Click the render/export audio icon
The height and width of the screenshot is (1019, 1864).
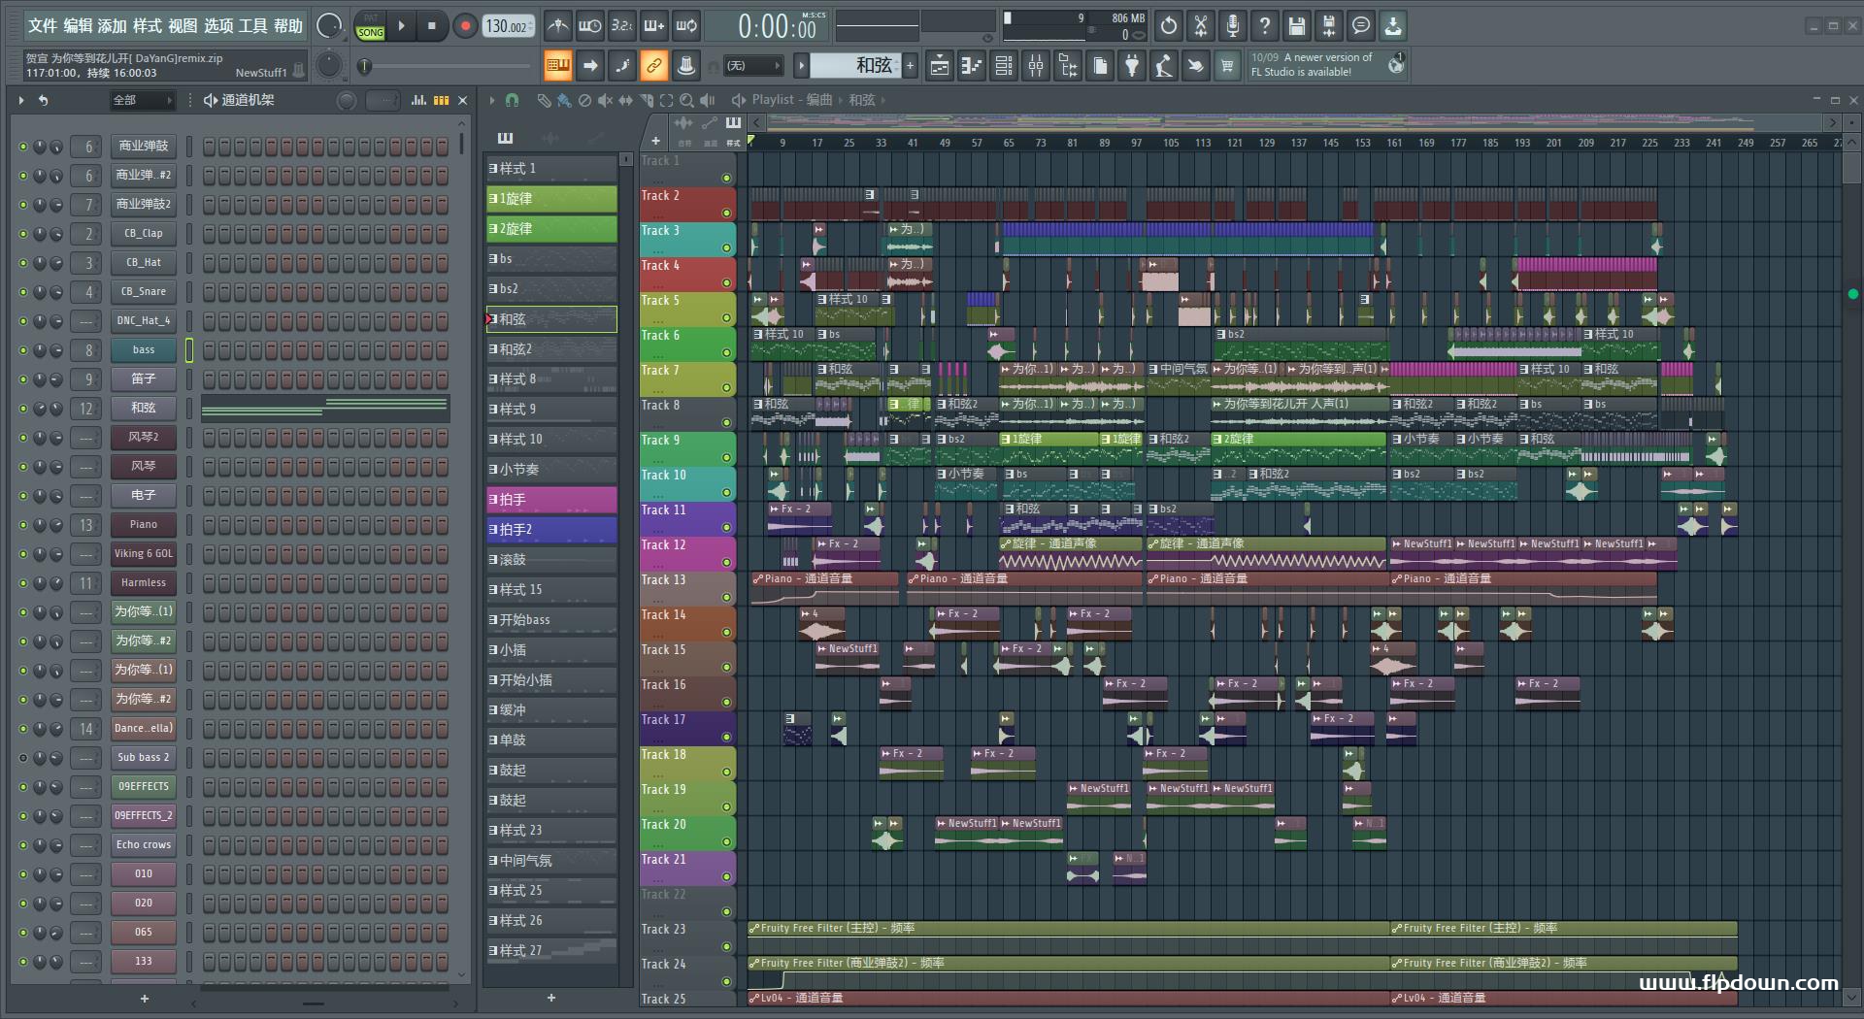[x=1329, y=26]
